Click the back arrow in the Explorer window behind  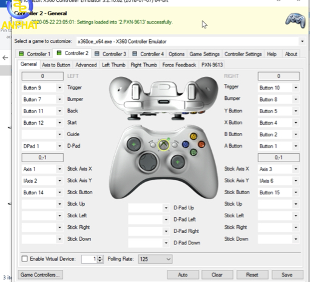(5, 58)
